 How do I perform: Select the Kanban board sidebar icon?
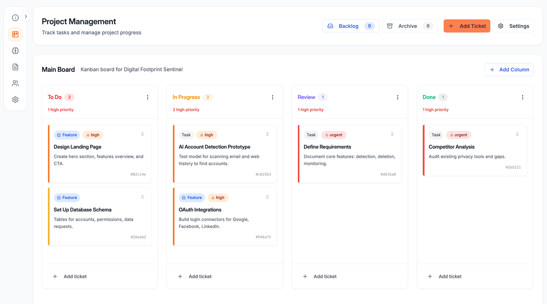pos(15,34)
